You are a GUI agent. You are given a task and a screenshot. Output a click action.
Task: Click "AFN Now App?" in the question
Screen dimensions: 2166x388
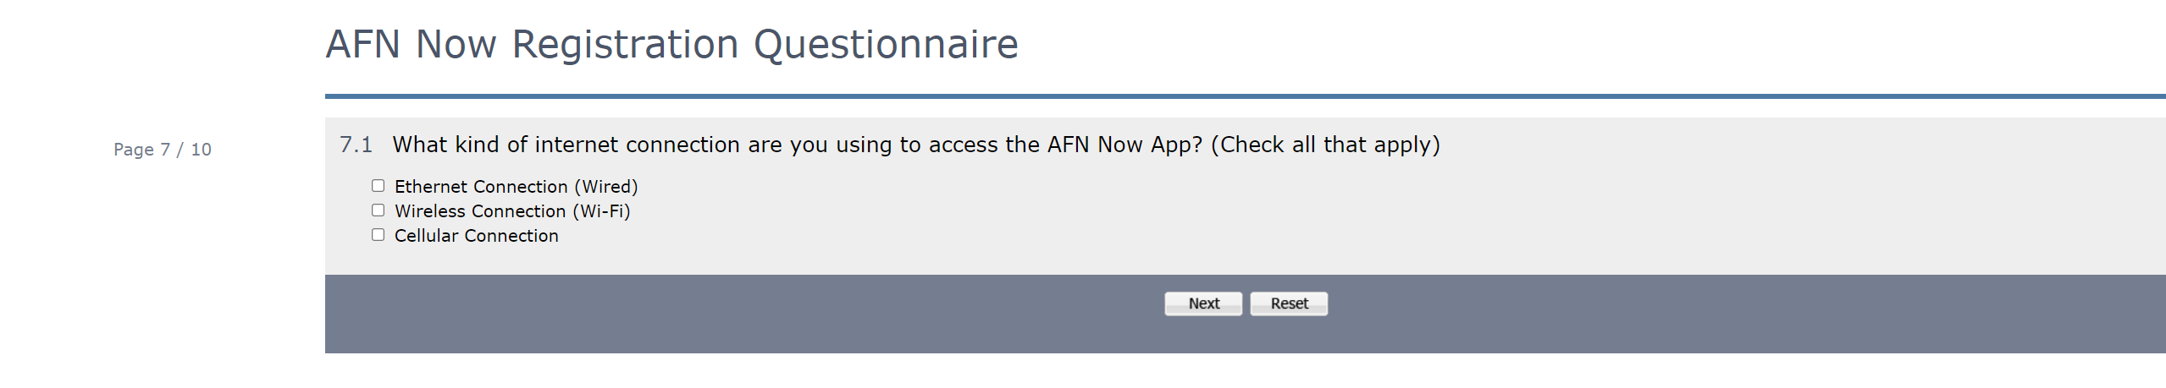[1124, 145]
